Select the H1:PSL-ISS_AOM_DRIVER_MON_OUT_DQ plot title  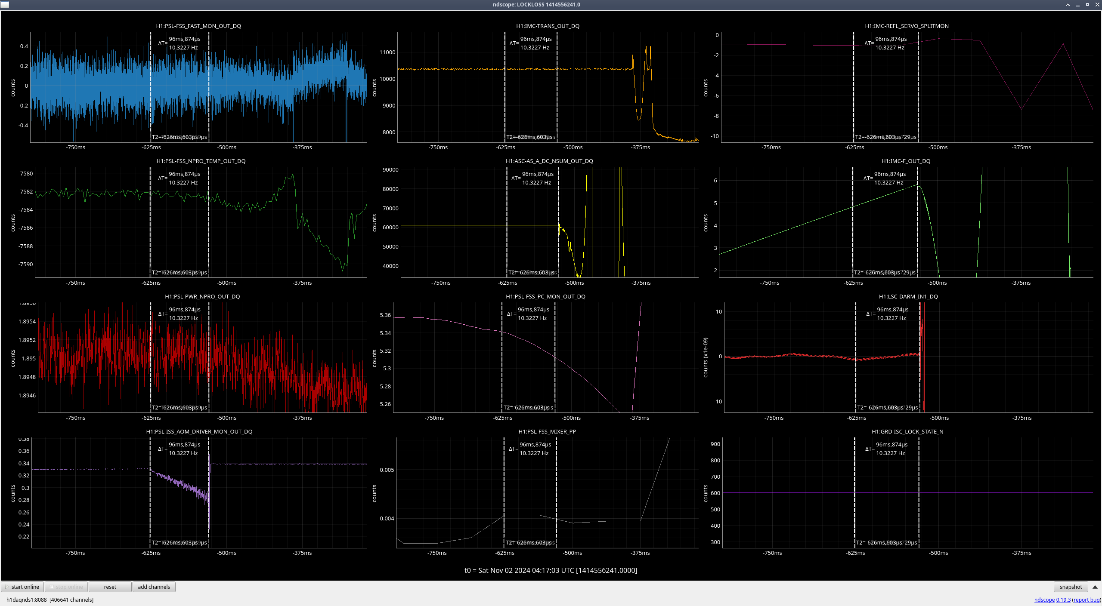click(199, 431)
